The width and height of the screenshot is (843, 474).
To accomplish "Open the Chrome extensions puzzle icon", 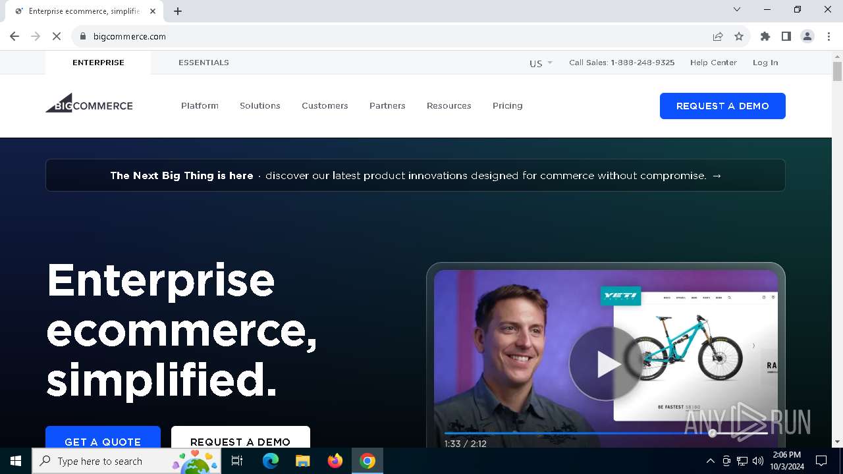I will click(x=765, y=36).
